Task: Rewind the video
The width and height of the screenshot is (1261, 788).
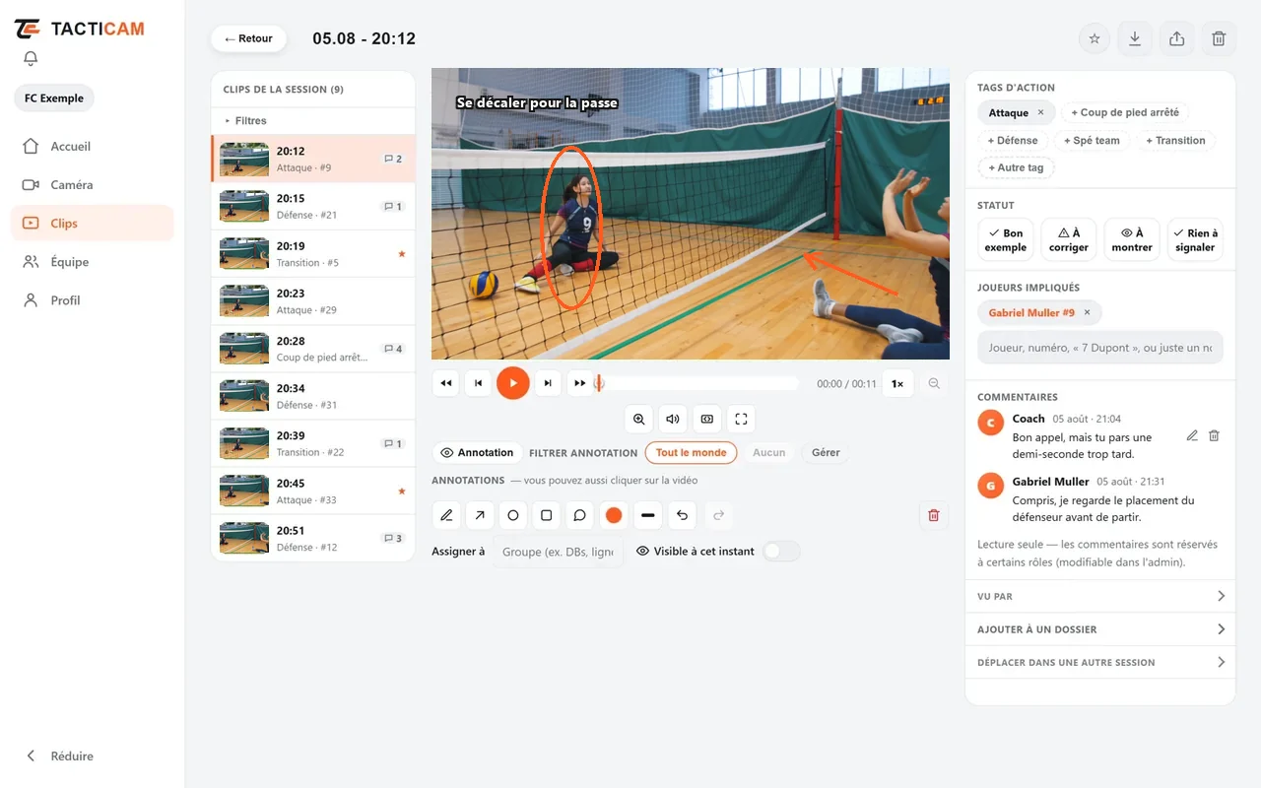Action: pos(446,383)
